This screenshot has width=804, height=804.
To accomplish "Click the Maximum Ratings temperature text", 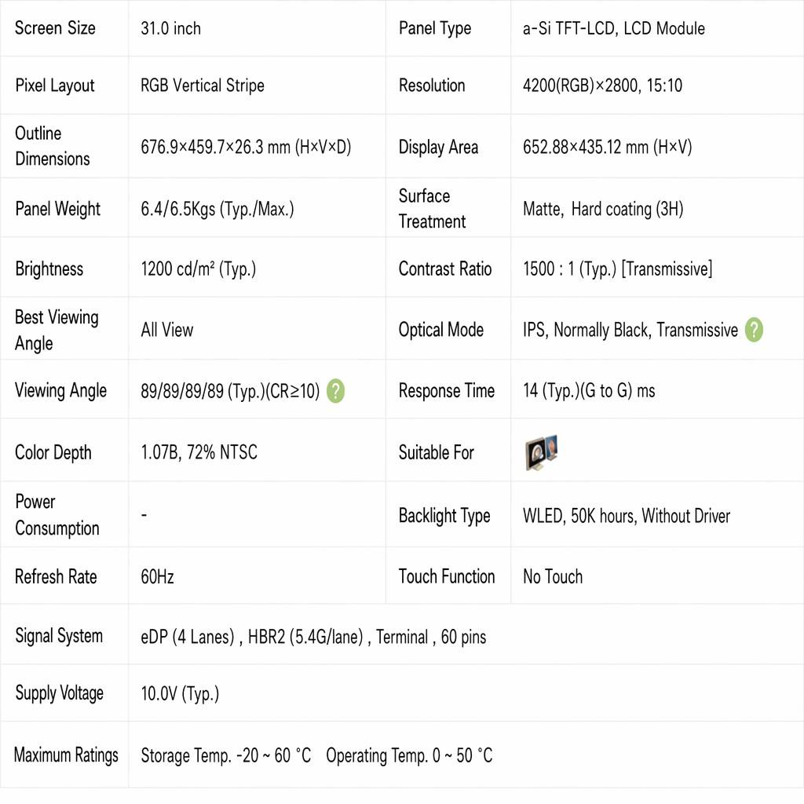I will tap(317, 755).
